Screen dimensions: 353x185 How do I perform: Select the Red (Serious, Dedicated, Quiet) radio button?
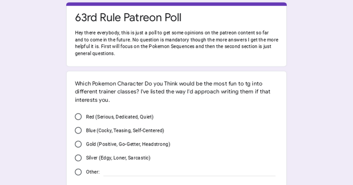78,117
